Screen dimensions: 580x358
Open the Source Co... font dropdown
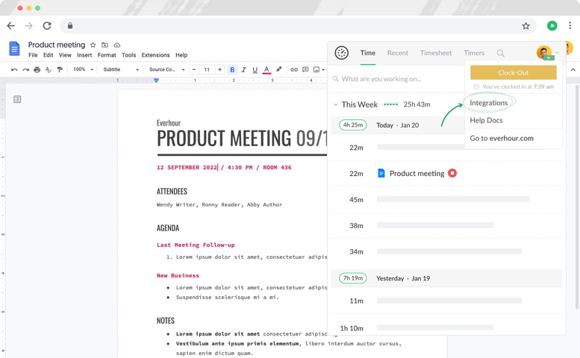tap(166, 69)
